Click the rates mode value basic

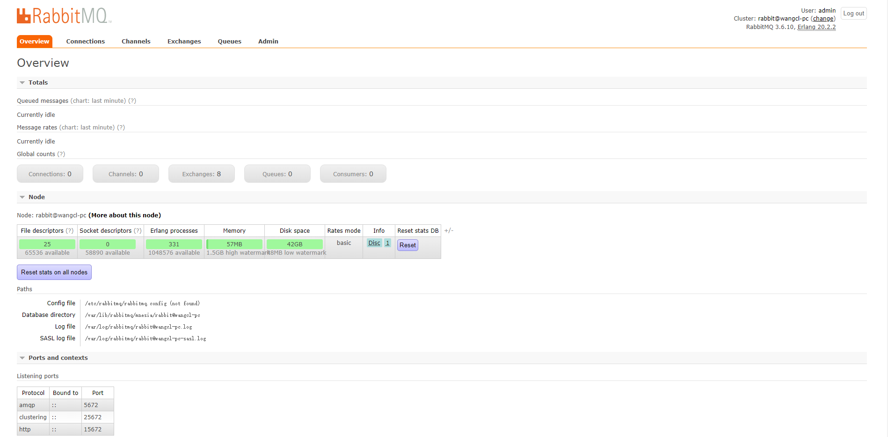[x=344, y=243]
